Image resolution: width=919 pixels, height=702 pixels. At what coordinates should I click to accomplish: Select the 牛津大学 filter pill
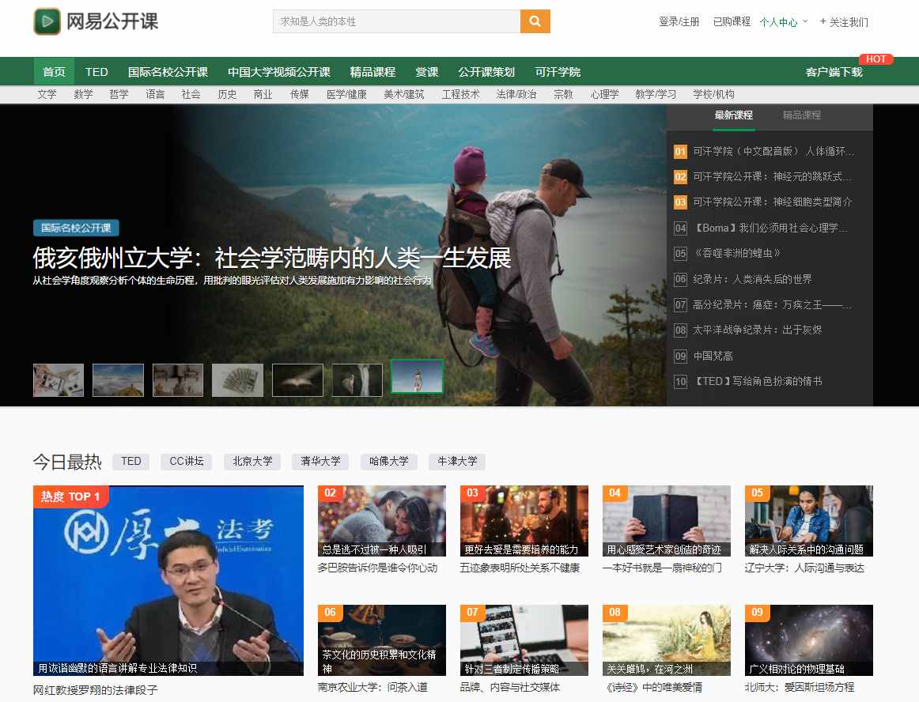[456, 461]
